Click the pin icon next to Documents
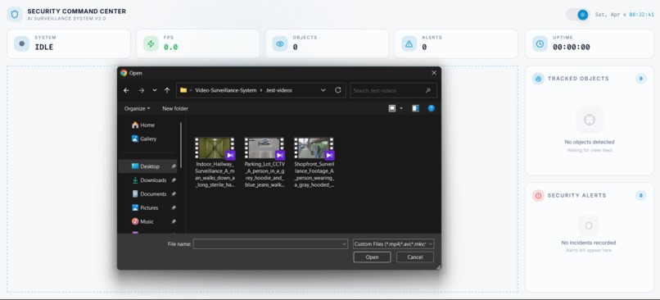Image resolution: width=660 pixels, height=300 pixels. coord(174,194)
